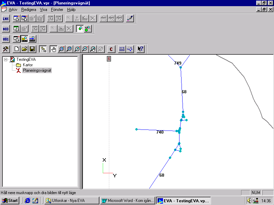This screenshot has width=274, height=205.
Task: Click the grayed delete X icon in NOD row
Action: pos(69,29)
